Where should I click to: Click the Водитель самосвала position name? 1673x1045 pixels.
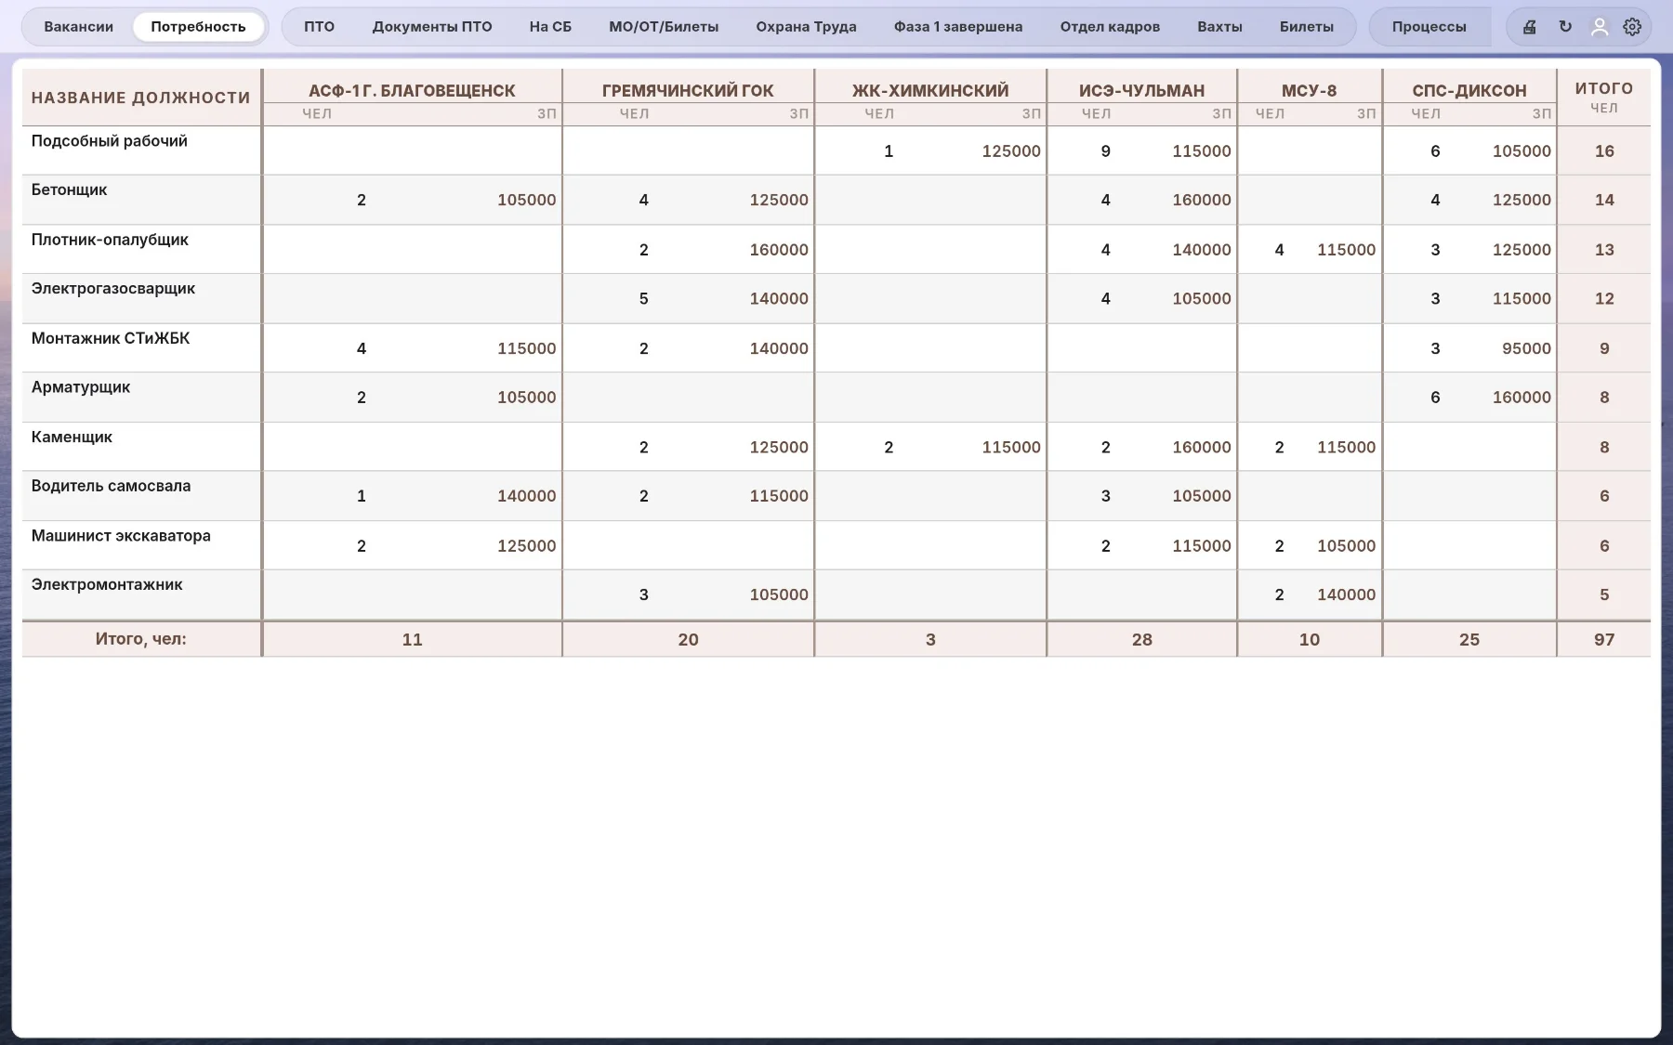tap(111, 486)
